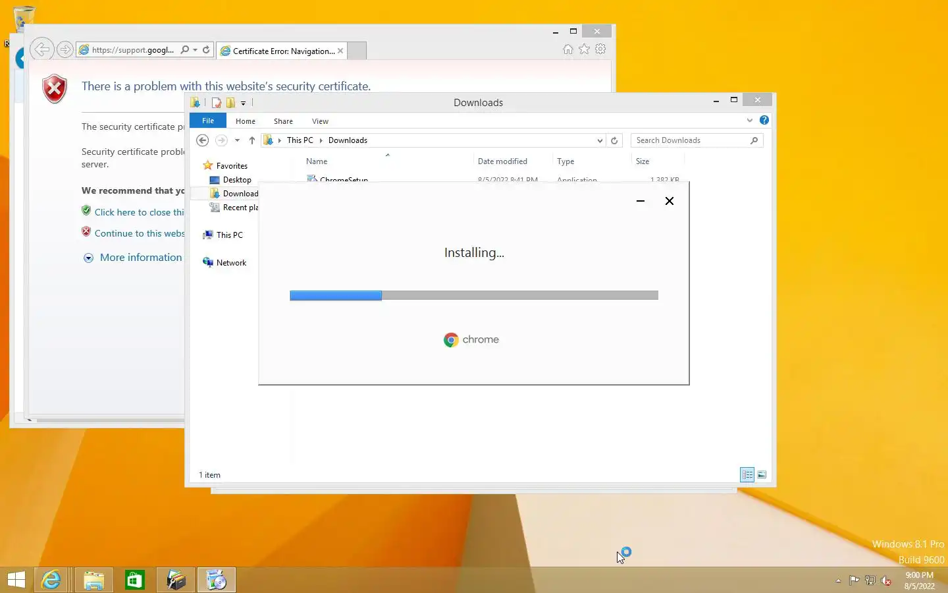This screenshot has height=593, width=948.
Task: Click 'Continue to this website' link
Action: 140,233
